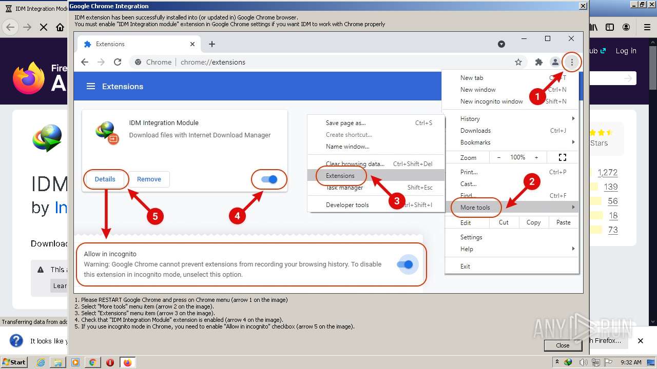Open Opera from the taskbar
657x369 pixels.
tap(110, 362)
